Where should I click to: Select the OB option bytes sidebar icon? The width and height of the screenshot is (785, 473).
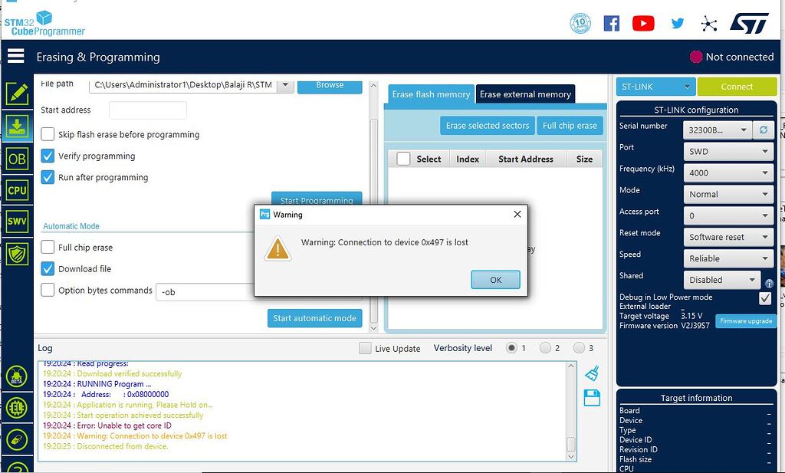pos(17,159)
